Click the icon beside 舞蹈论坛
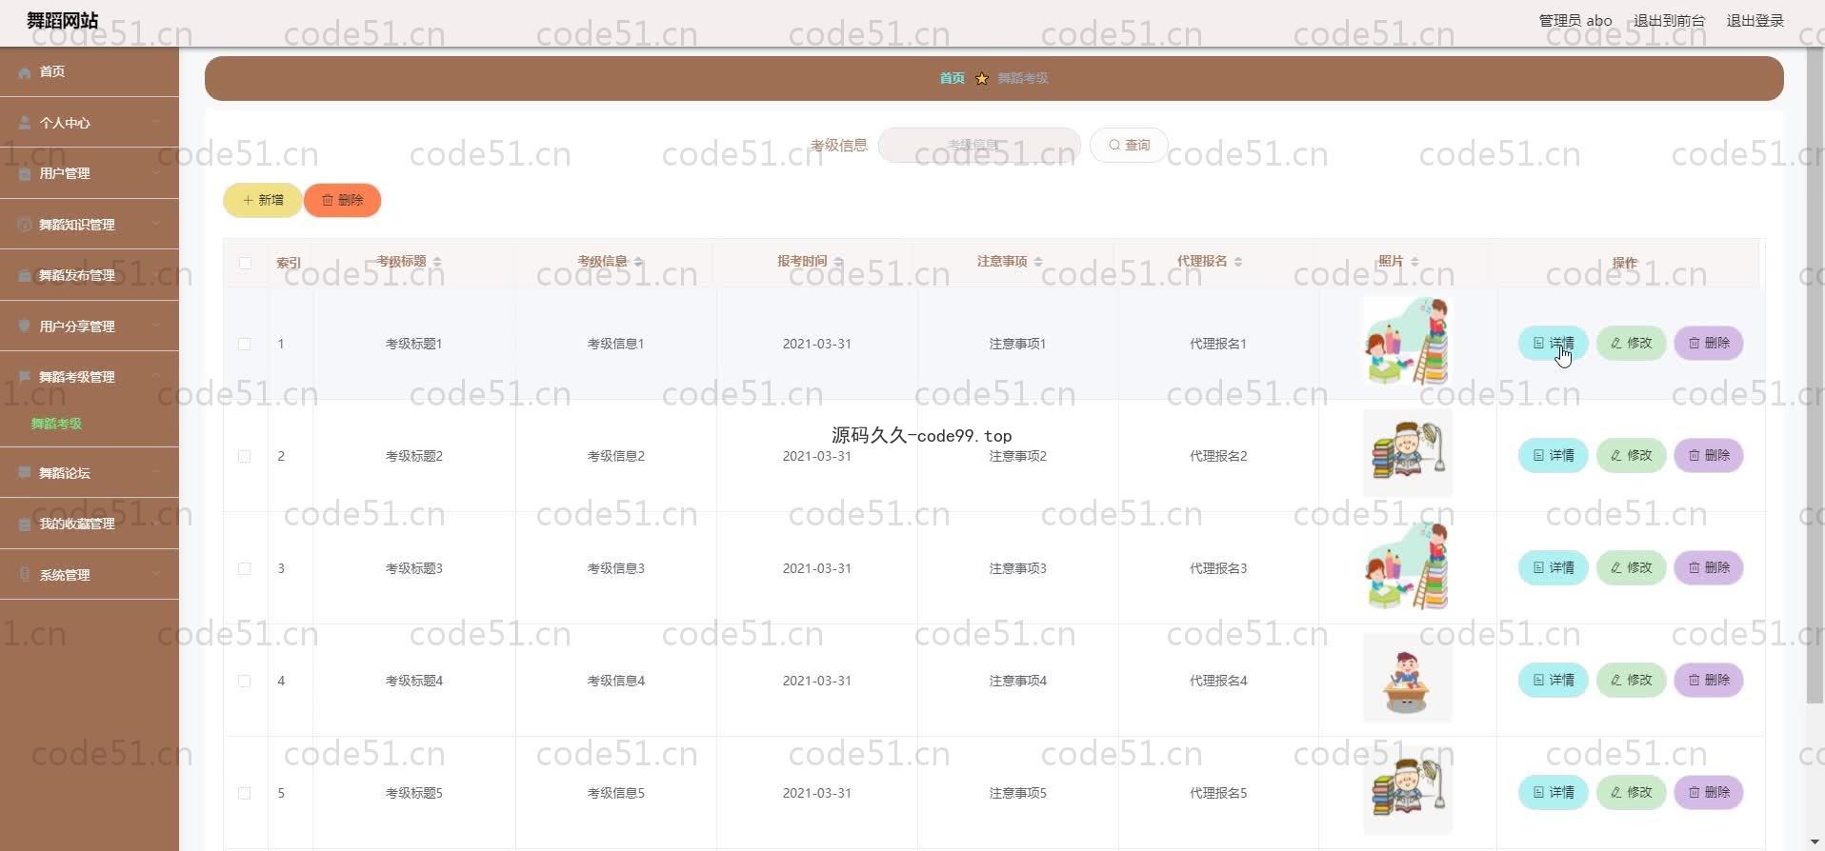 (25, 472)
